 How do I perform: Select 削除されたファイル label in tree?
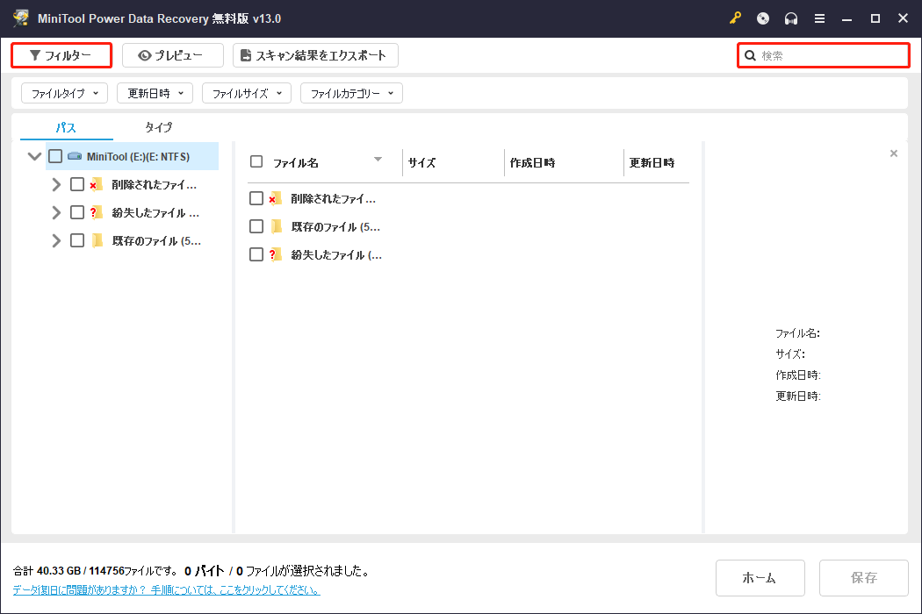point(154,184)
